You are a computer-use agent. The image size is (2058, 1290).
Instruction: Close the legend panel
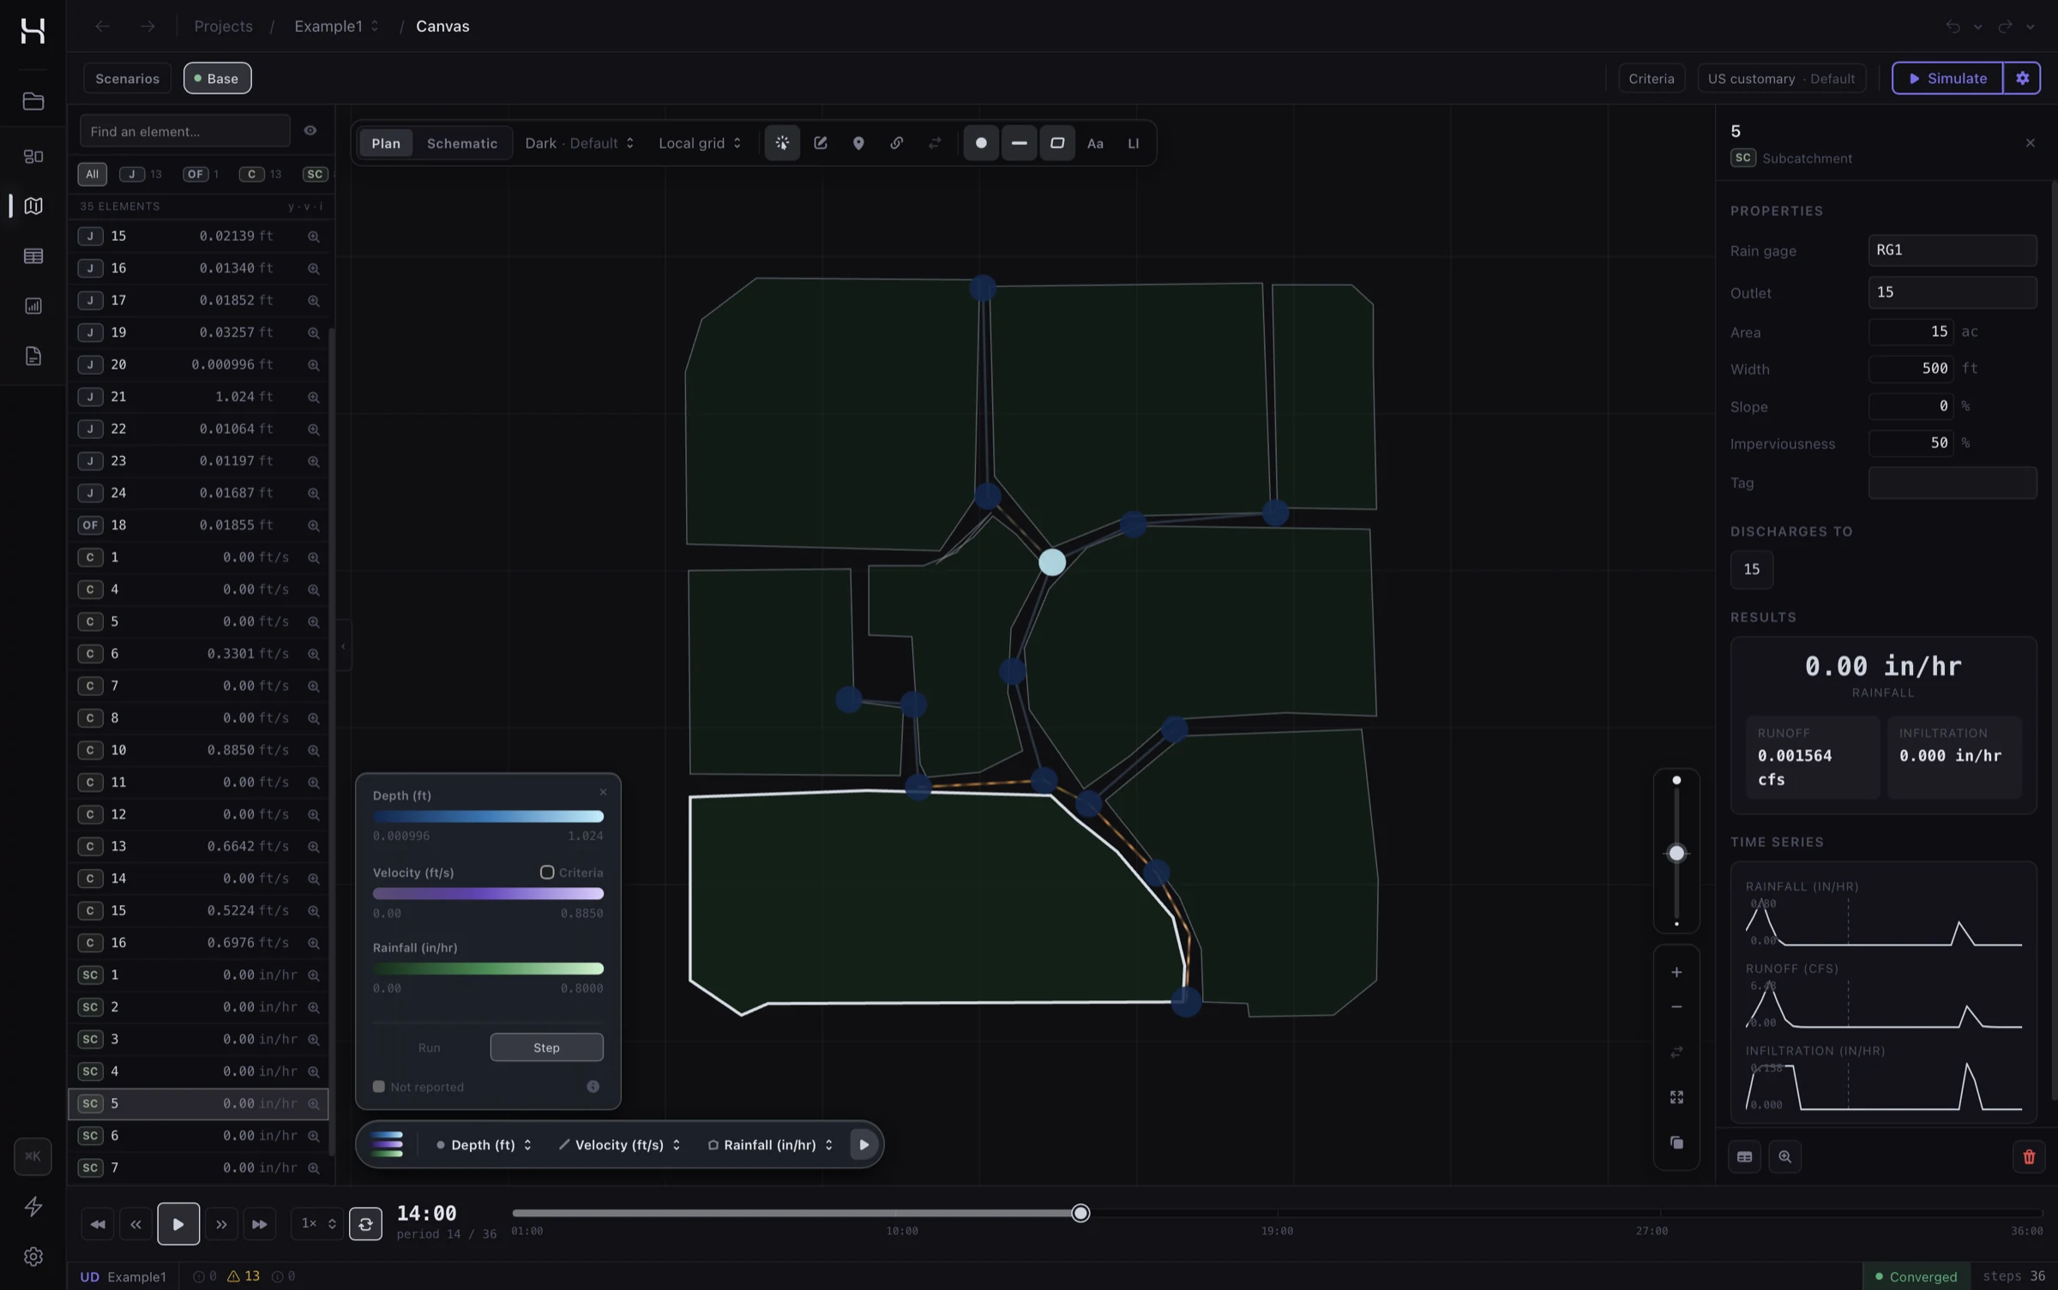click(603, 792)
